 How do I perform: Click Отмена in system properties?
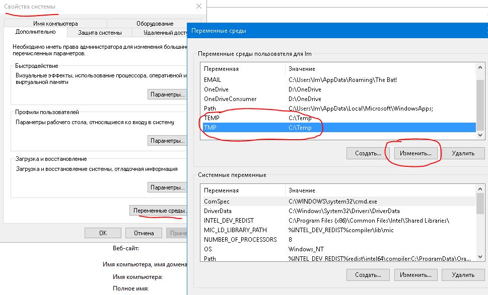(x=144, y=233)
